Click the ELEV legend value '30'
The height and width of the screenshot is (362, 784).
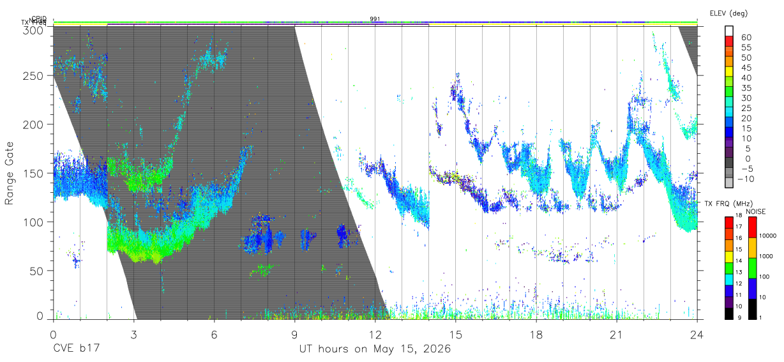click(746, 98)
